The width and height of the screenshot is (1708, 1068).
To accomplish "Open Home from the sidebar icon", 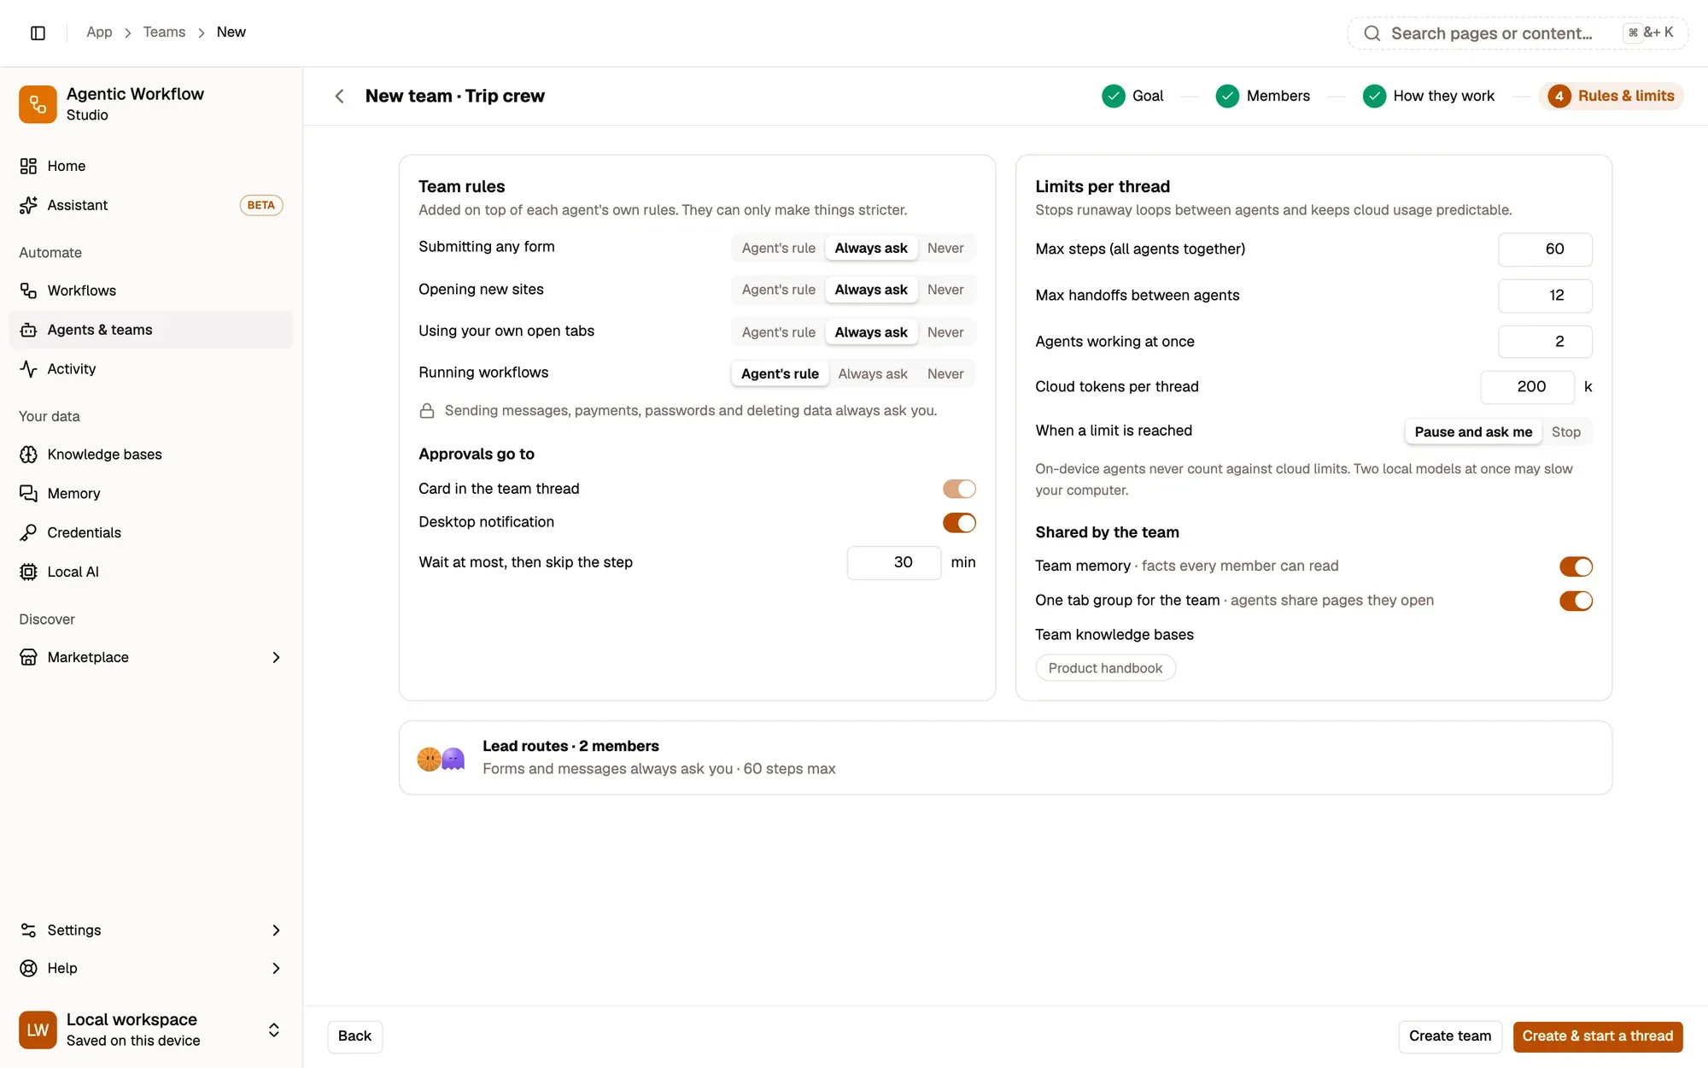I will pos(28,166).
